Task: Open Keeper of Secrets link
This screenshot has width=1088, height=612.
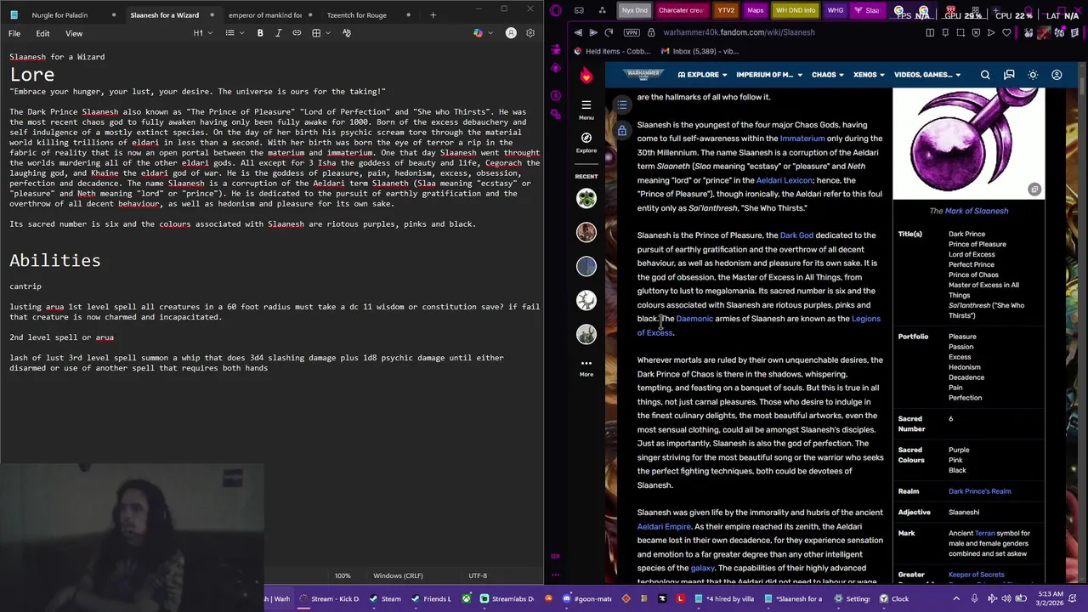Action: tap(976, 575)
